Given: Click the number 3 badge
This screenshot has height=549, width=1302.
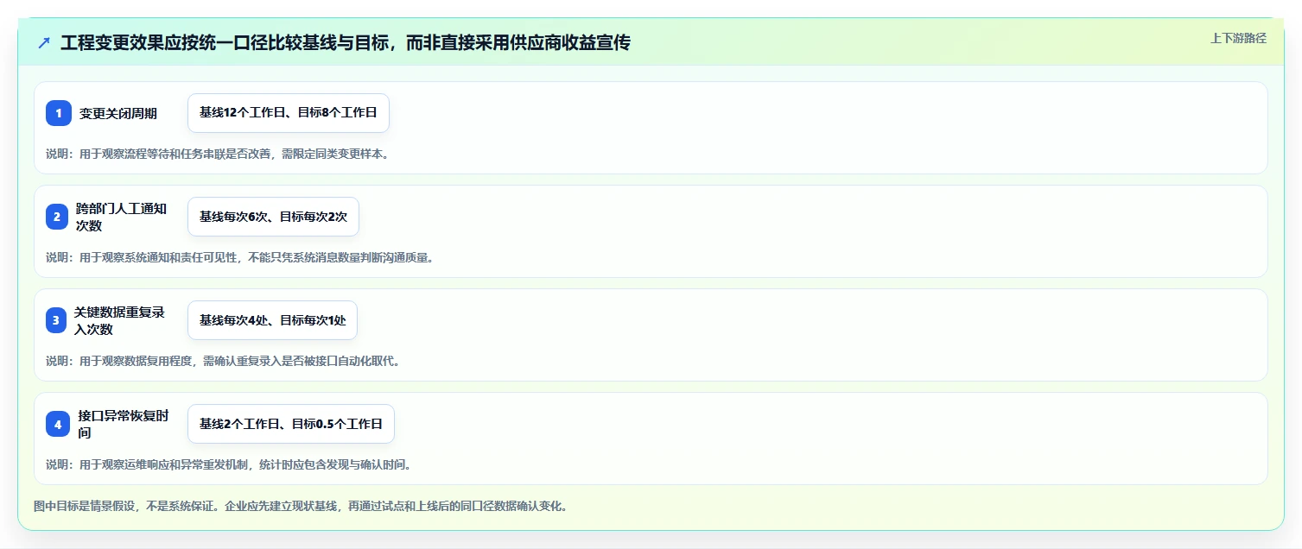Looking at the screenshot, I should click(56, 320).
